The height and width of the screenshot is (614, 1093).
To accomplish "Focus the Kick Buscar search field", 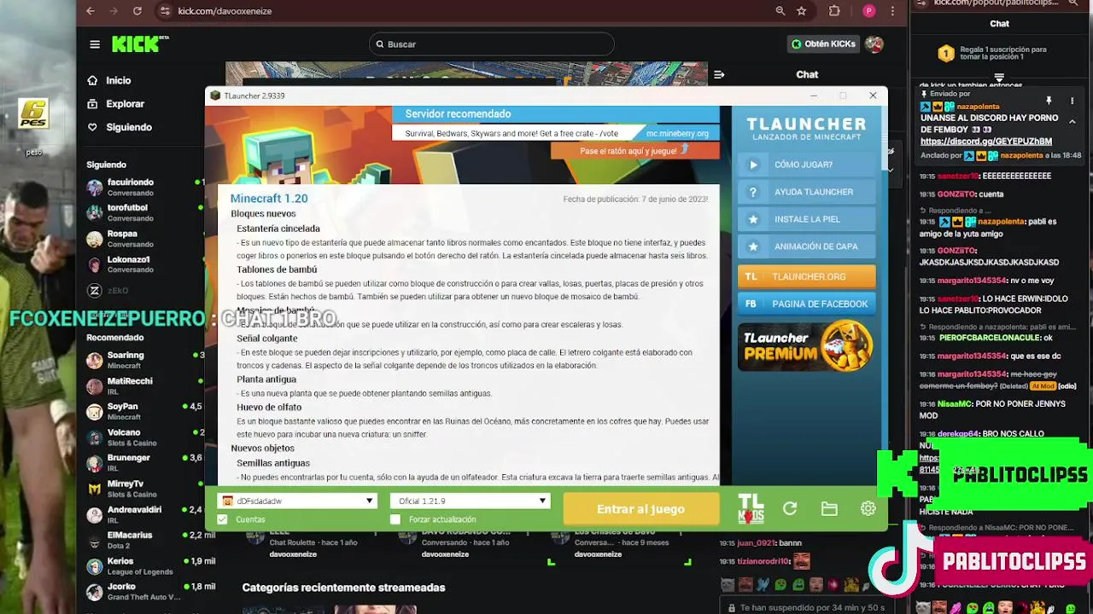I will tap(492, 44).
